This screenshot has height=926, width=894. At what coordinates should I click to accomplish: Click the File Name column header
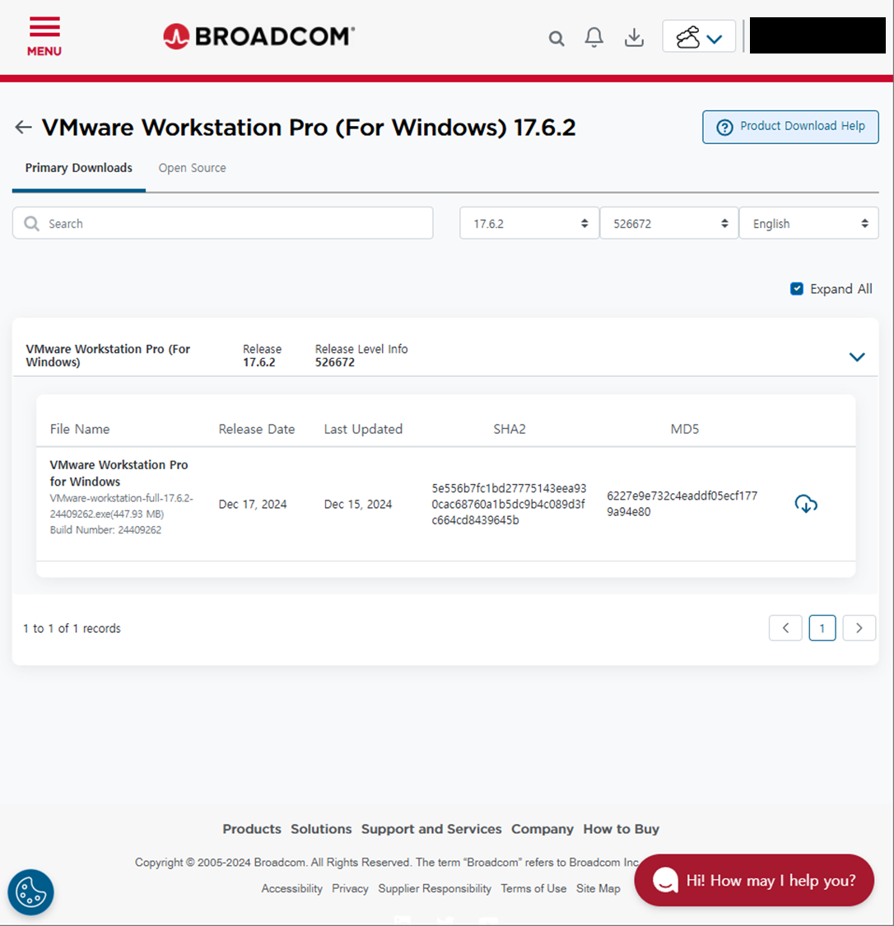80,429
